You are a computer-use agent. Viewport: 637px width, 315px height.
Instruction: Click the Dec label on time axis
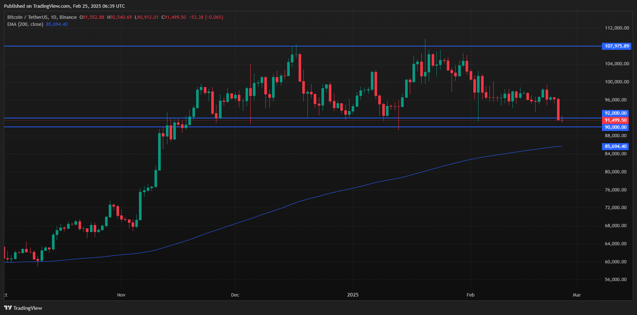pyautogui.click(x=235, y=295)
